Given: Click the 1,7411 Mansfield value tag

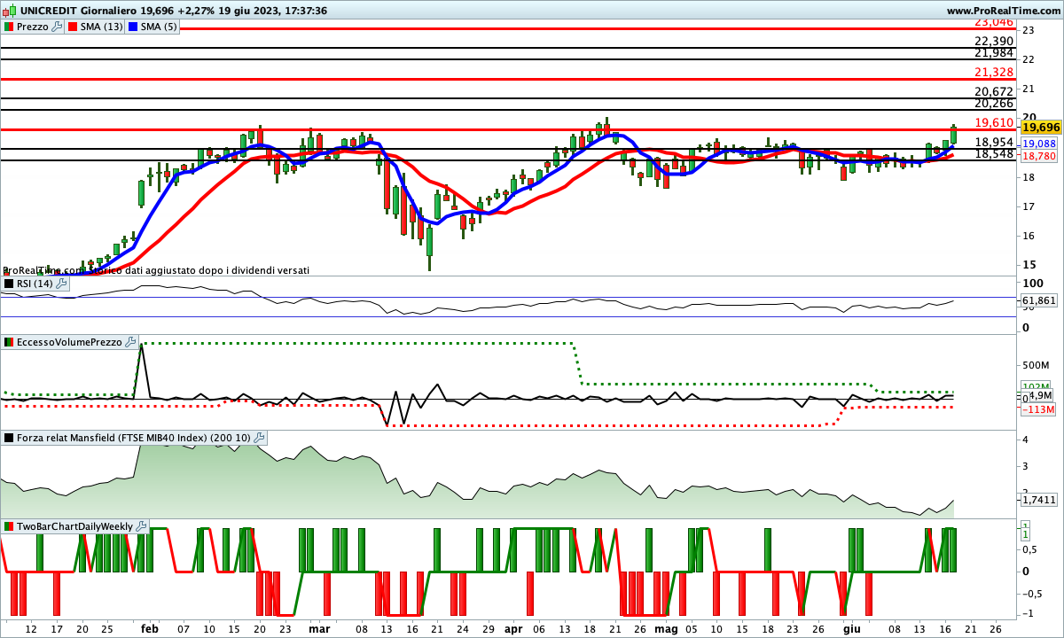Looking at the screenshot, I should (1039, 500).
